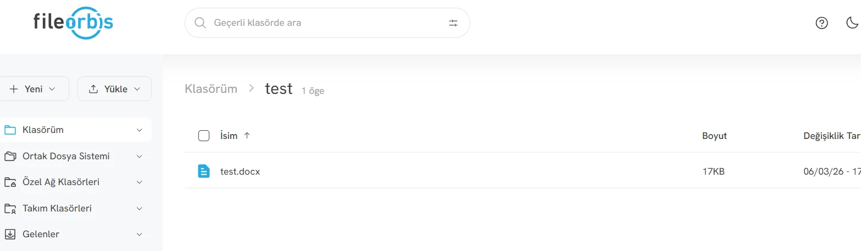
Task: Open the Yükle upload dropdown
Action: coord(114,89)
